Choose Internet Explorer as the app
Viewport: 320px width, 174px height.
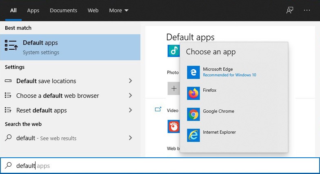[x=234, y=135]
